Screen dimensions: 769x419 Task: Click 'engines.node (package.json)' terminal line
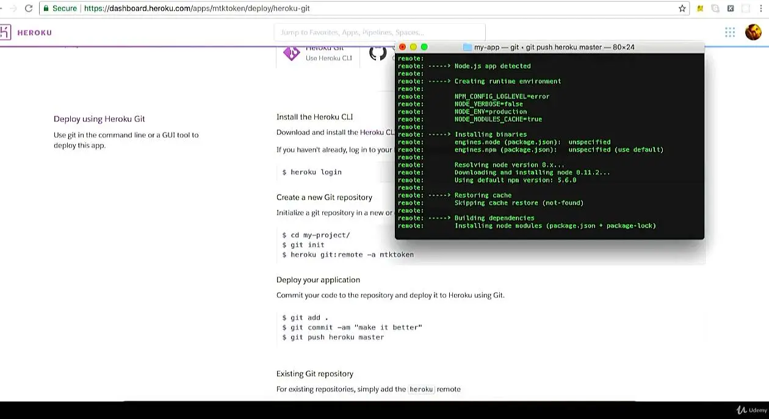point(532,142)
